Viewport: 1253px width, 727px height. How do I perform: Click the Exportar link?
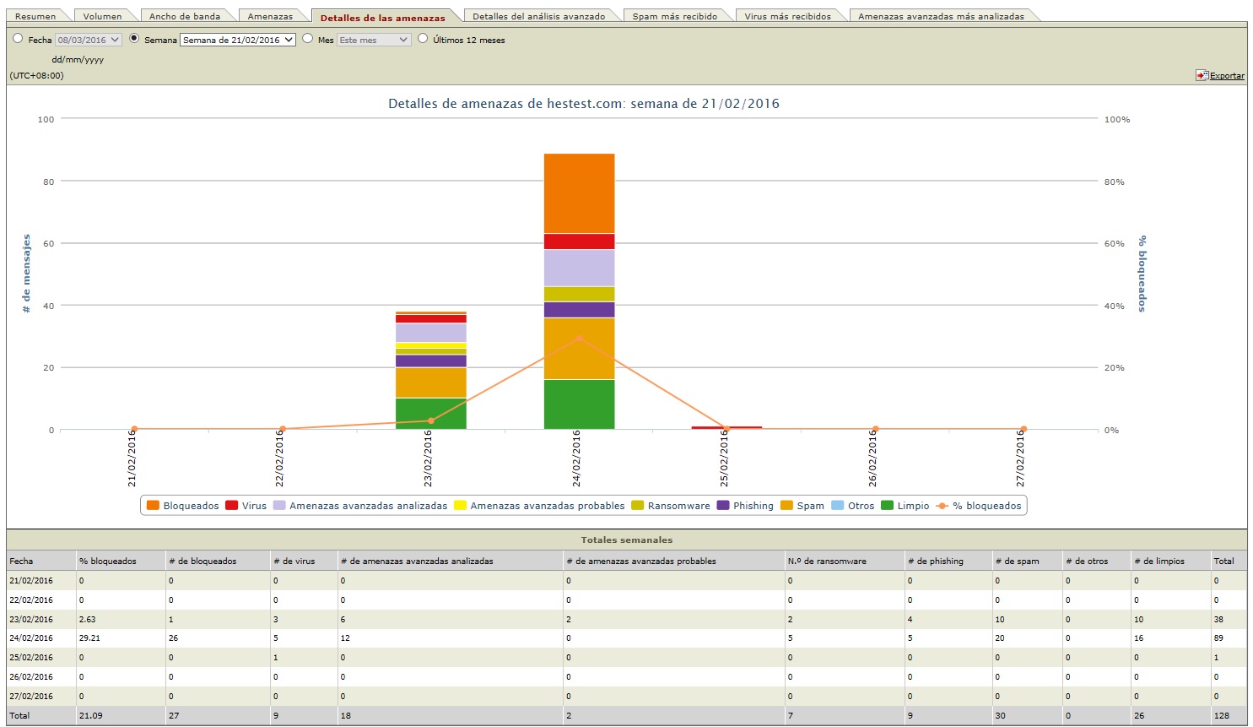tap(1227, 76)
